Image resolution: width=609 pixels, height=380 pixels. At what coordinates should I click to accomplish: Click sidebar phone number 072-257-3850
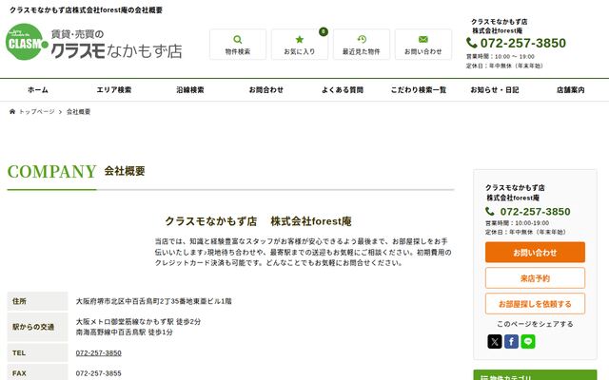pos(535,211)
